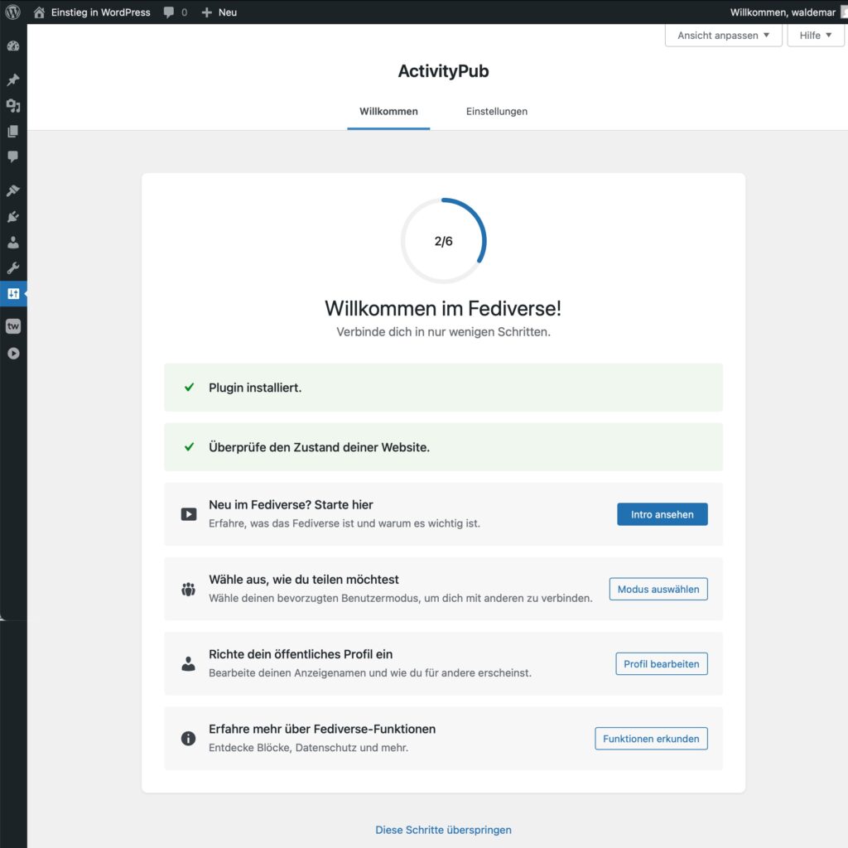Click the comments bubble in admin bar
848x848 pixels.
click(169, 12)
